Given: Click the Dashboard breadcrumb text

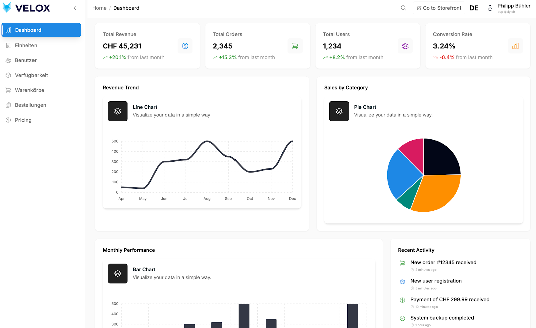Looking at the screenshot, I should (126, 8).
